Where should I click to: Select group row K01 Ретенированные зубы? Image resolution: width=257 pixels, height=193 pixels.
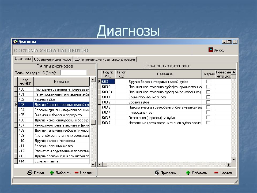coord(54,94)
